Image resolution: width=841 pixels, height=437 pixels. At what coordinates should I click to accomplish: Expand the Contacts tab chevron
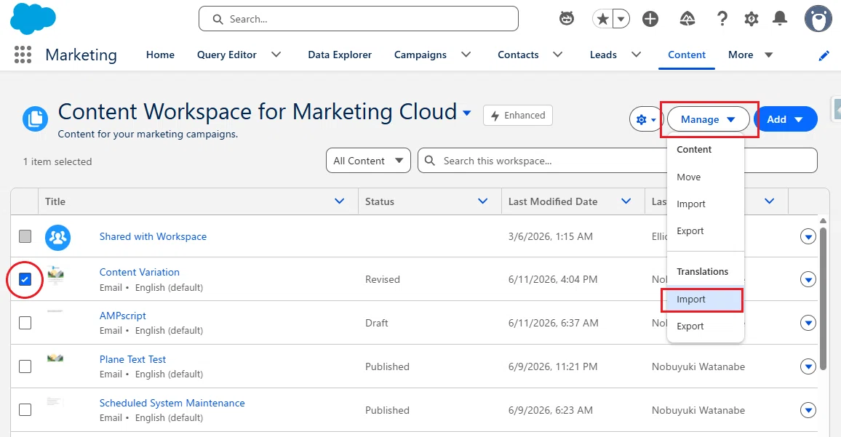point(557,55)
